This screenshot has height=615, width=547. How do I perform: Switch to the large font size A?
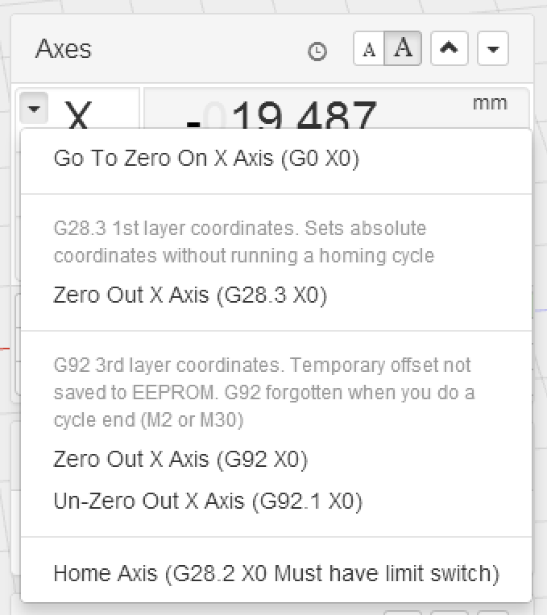click(404, 49)
